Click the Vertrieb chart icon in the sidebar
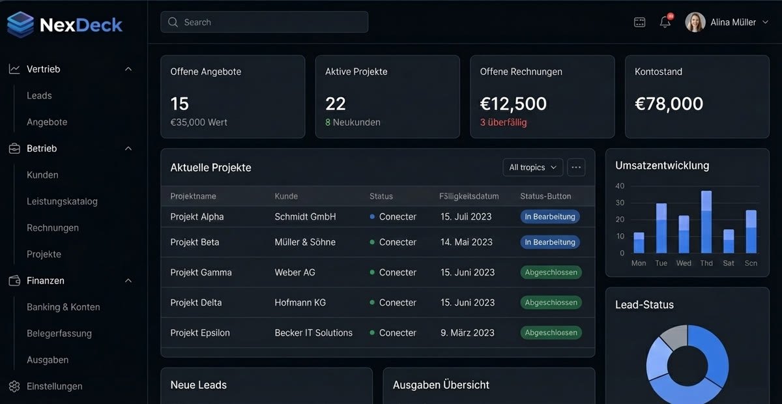Image resolution: width=782 pixels, height=404 pixels. (13, 68)
